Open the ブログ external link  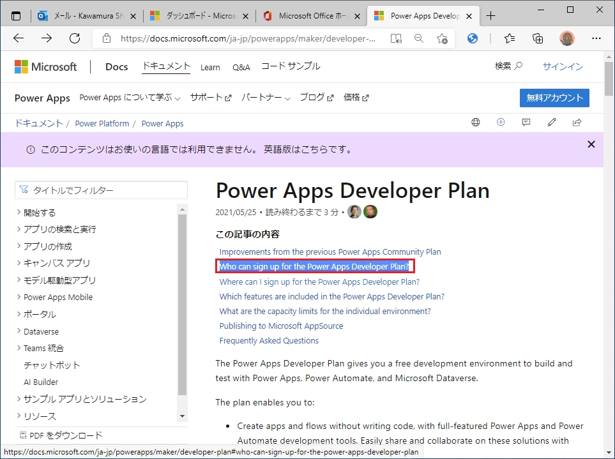click(317, 98)
